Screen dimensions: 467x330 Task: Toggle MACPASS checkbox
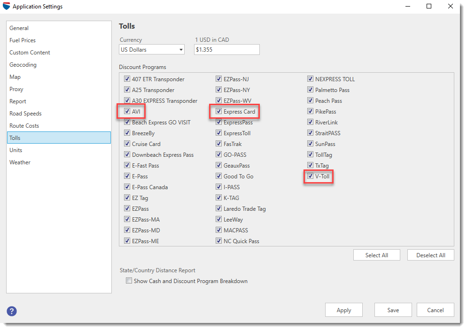pos(219,230)
